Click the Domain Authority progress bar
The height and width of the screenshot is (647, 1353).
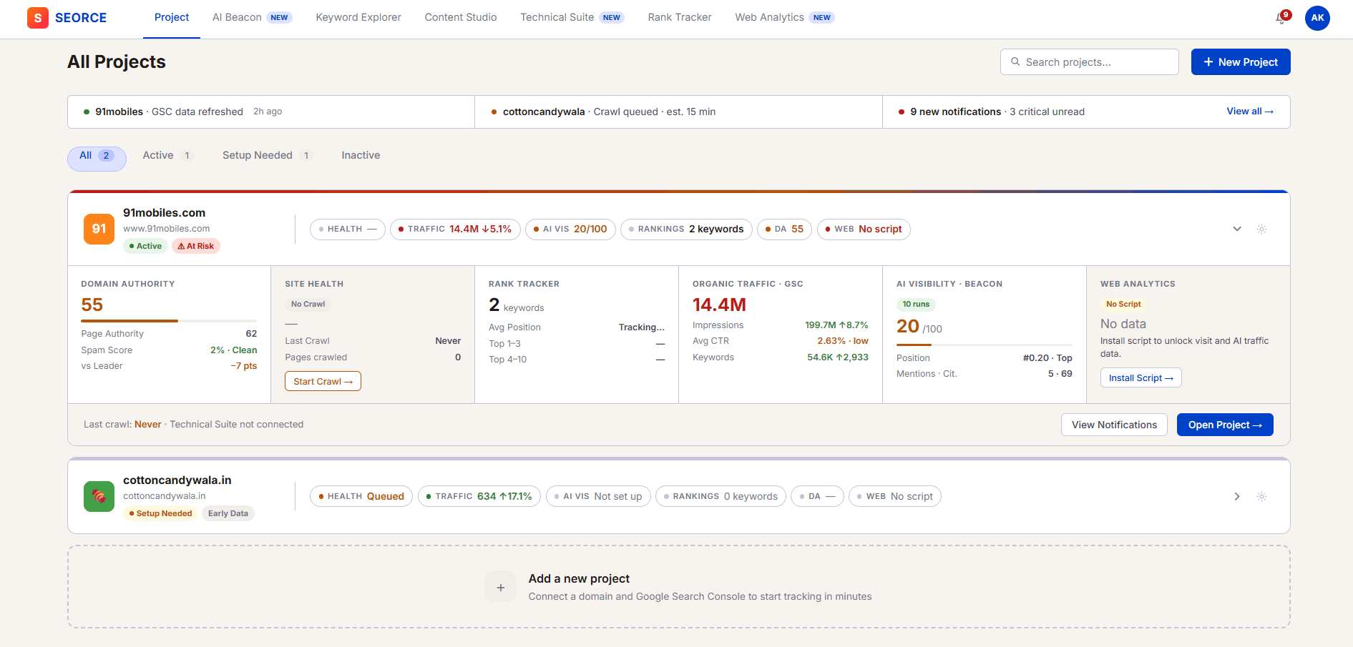(169, 321)
